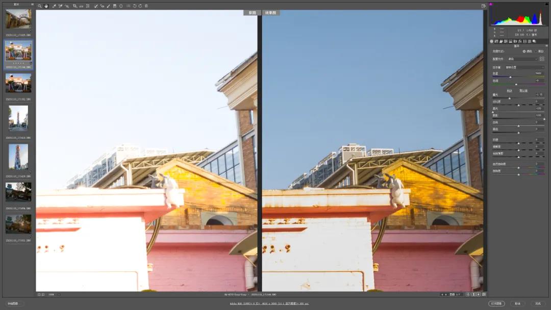Viewport: 551px width, 310px height.
Task: Open the HSL adjustments panel tab icon
Action: (x=506, y=41)
